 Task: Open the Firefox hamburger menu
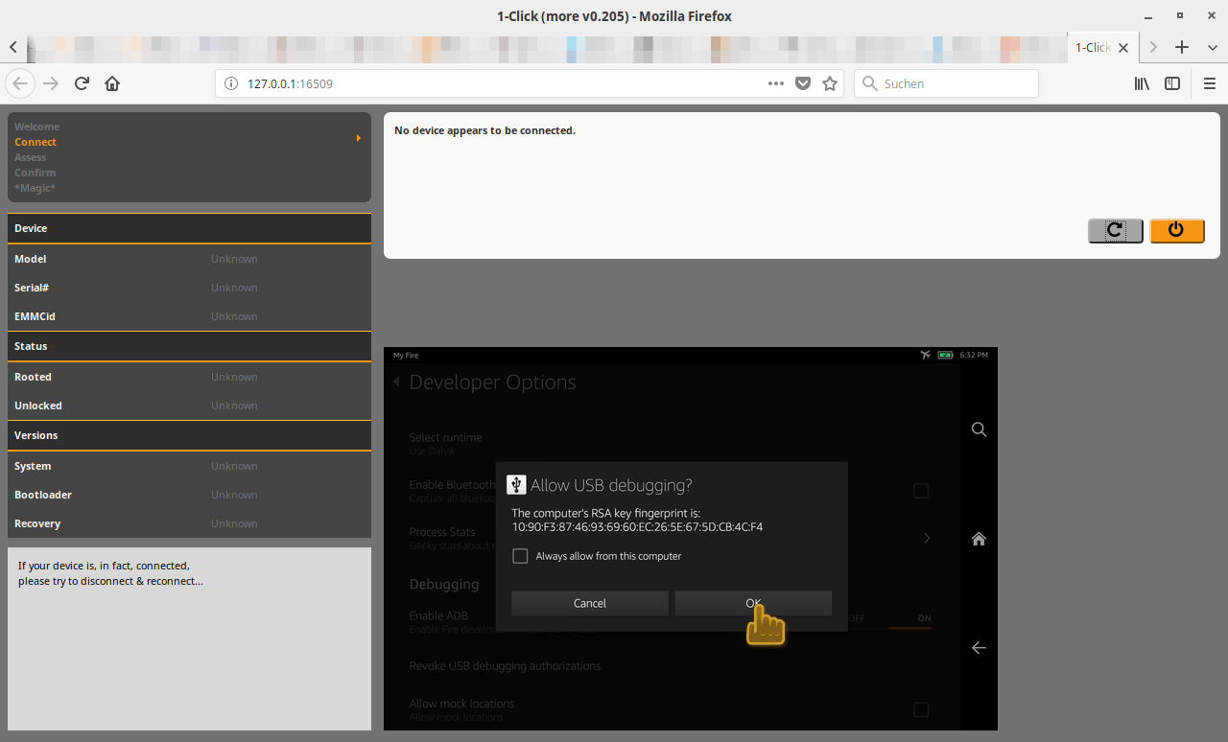(x=1210, y=83)
